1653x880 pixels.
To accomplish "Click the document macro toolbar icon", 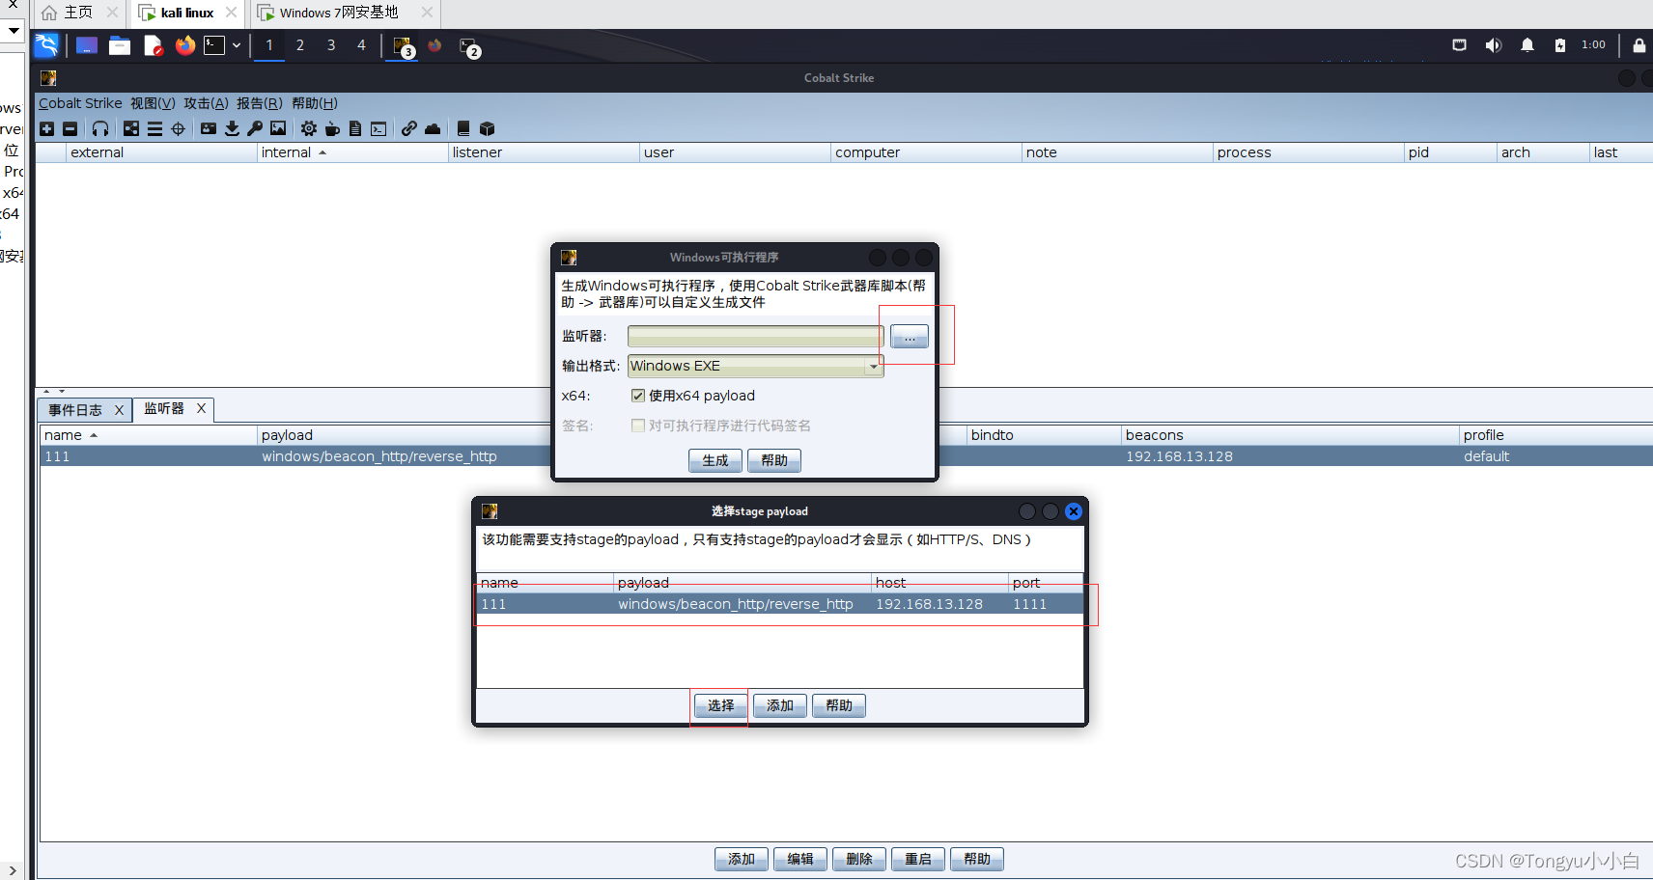I will [355, 128].
